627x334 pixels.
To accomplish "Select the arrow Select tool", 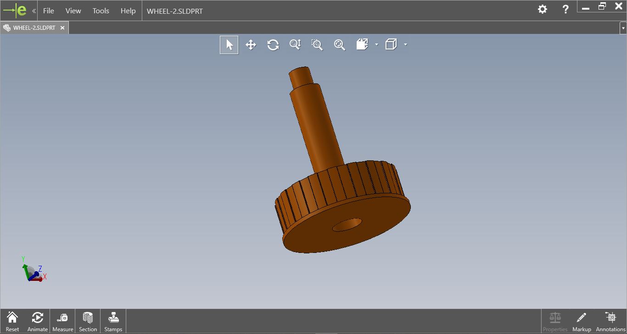I will point(229,45).
